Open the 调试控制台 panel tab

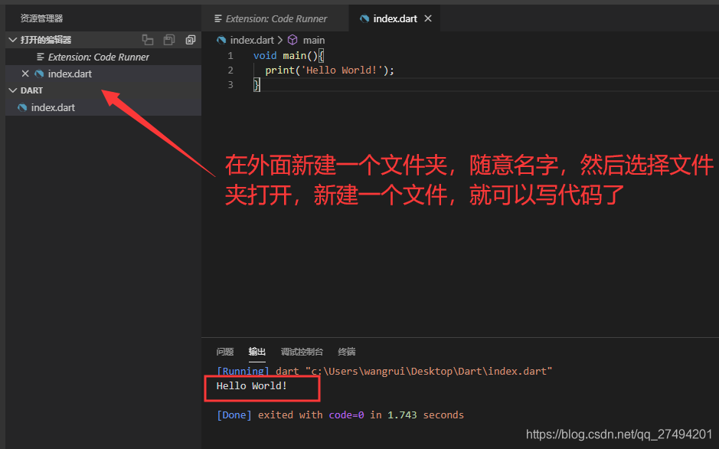pyautogui.click(x=302, y=352)
